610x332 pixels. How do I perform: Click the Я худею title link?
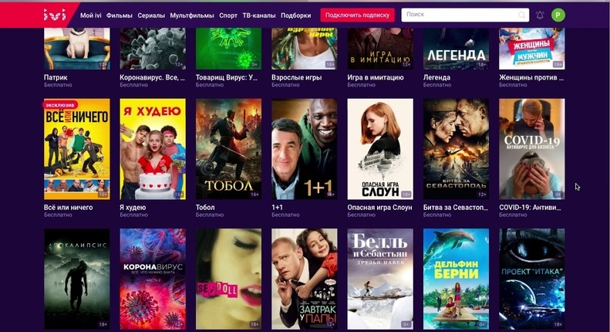point(133,207)
